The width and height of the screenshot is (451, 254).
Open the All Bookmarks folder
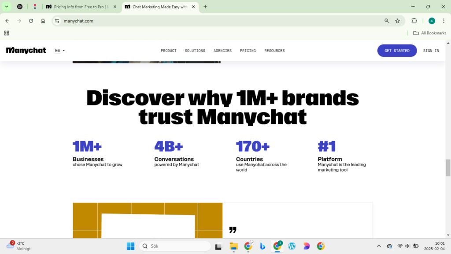pos(430,33)
